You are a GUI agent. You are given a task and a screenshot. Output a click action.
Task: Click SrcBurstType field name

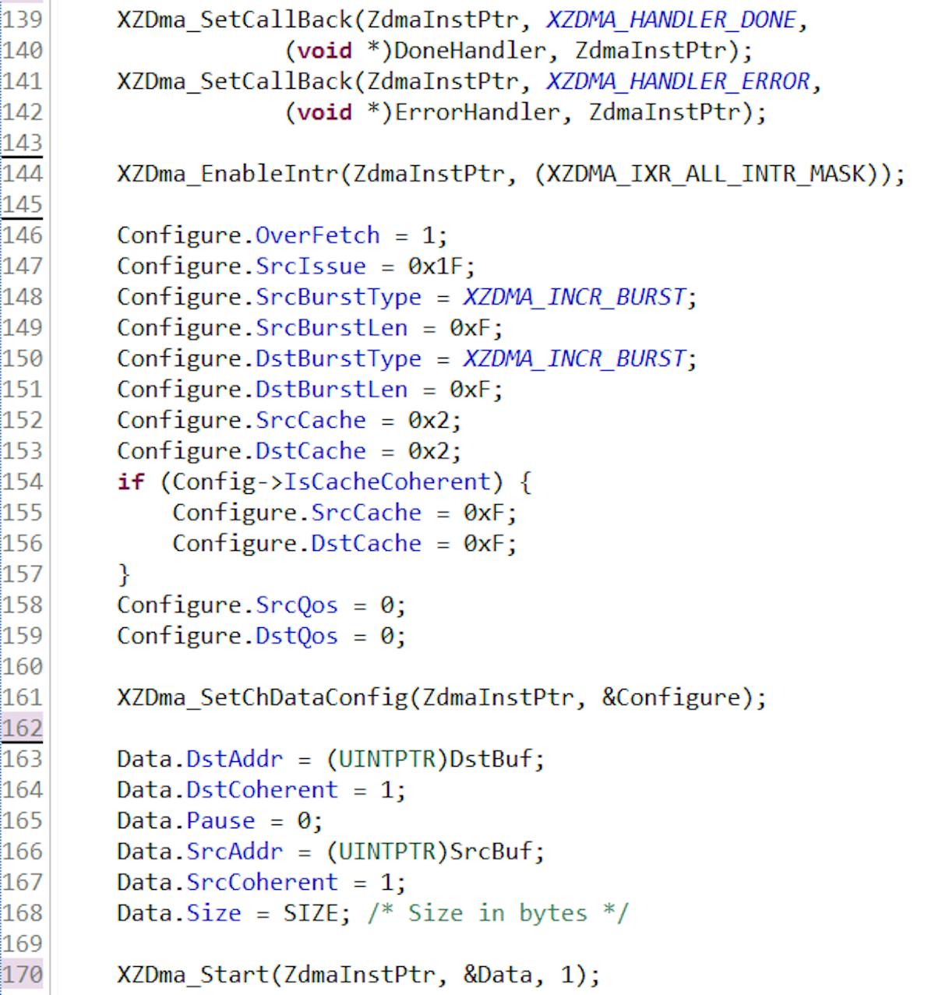tap(338, 297)
